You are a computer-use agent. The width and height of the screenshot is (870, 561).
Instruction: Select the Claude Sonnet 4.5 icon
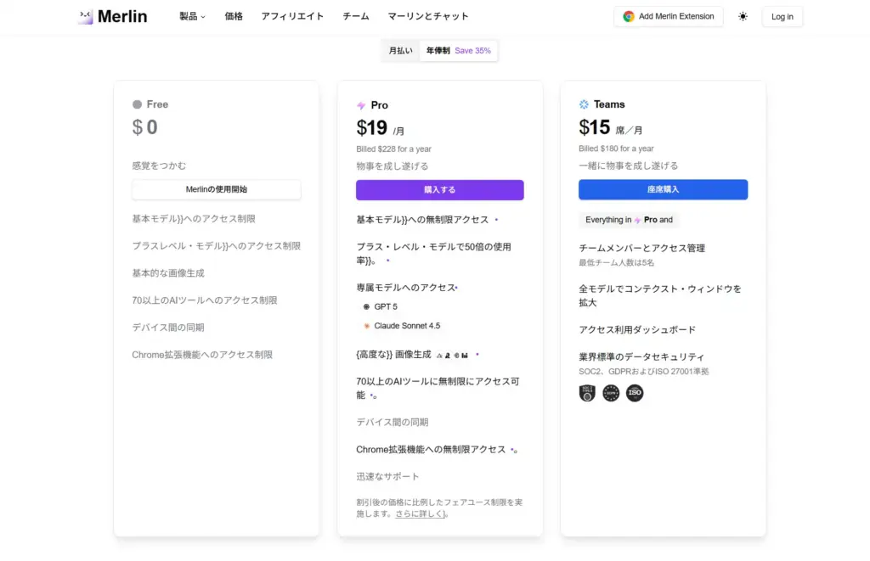(367, 325)
